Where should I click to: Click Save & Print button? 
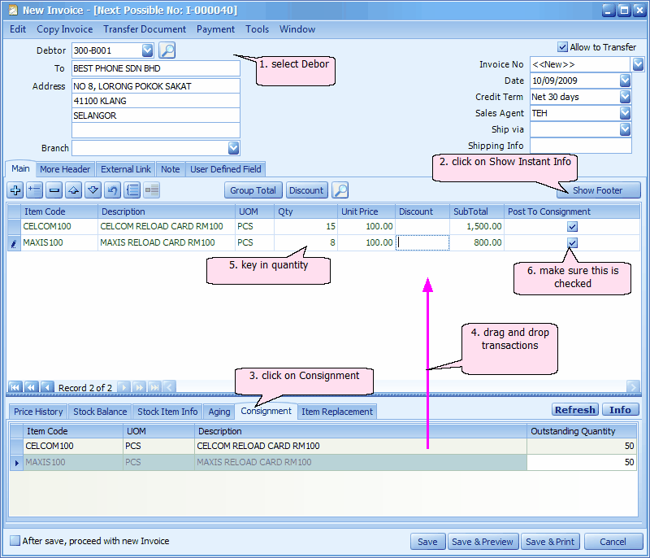550,542
